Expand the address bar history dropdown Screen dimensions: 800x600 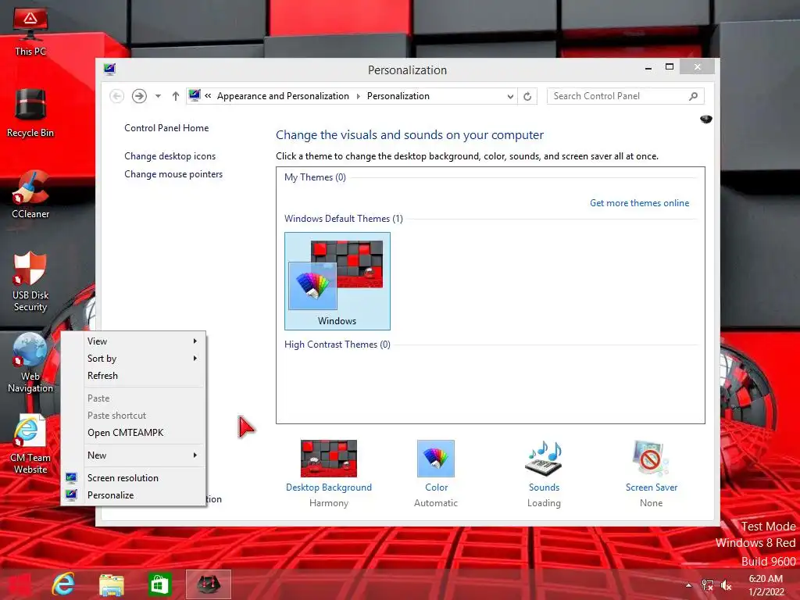tap(509, 96)
